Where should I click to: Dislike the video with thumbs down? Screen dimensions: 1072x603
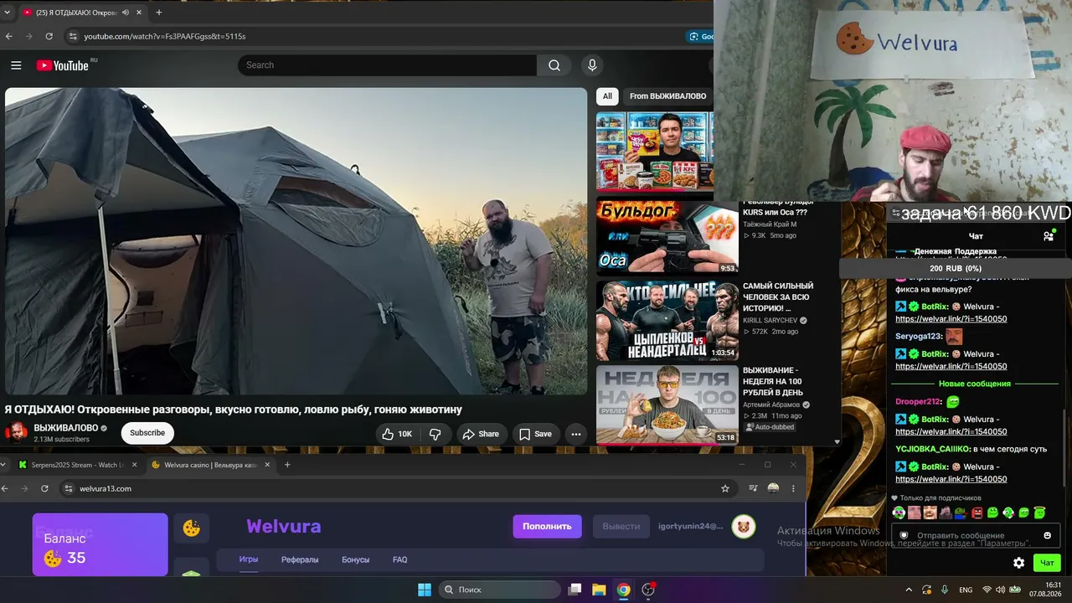click(x=435, y=434)
